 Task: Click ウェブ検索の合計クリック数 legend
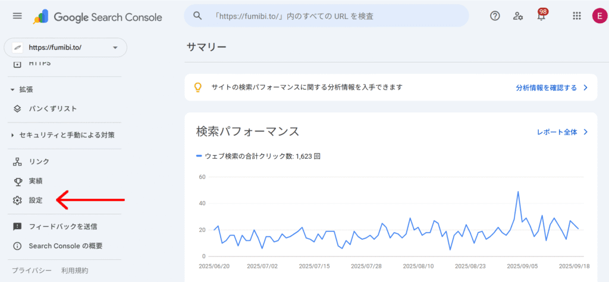(258, 156)
